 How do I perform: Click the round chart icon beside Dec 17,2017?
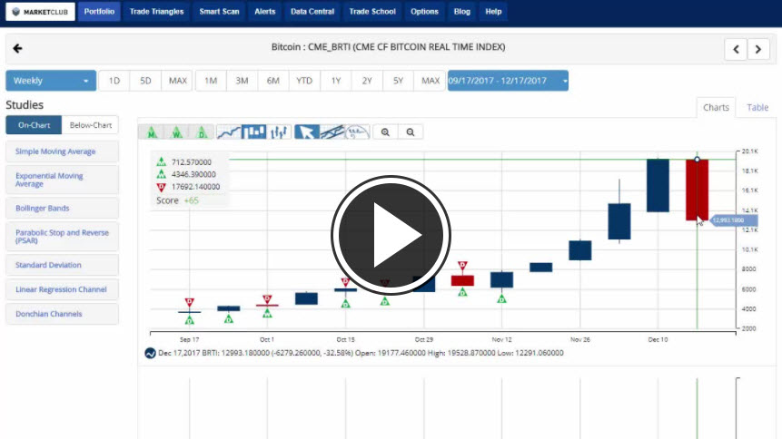coord(150,354)
